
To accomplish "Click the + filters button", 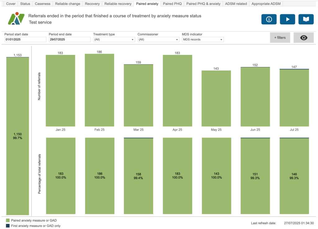I will [x=280, y=38].
